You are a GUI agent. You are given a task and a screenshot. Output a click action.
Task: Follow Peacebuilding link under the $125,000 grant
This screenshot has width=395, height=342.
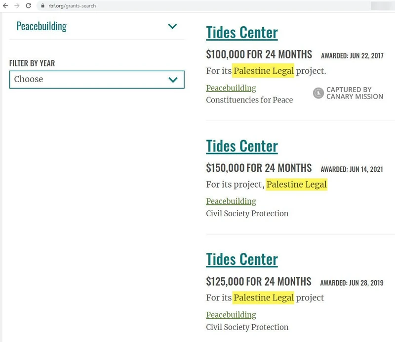coord(231,315)
